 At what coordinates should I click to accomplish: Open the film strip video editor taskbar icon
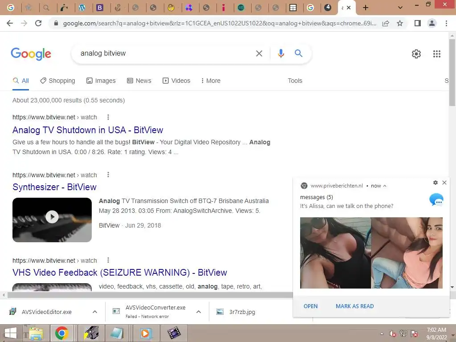(174, 333)
